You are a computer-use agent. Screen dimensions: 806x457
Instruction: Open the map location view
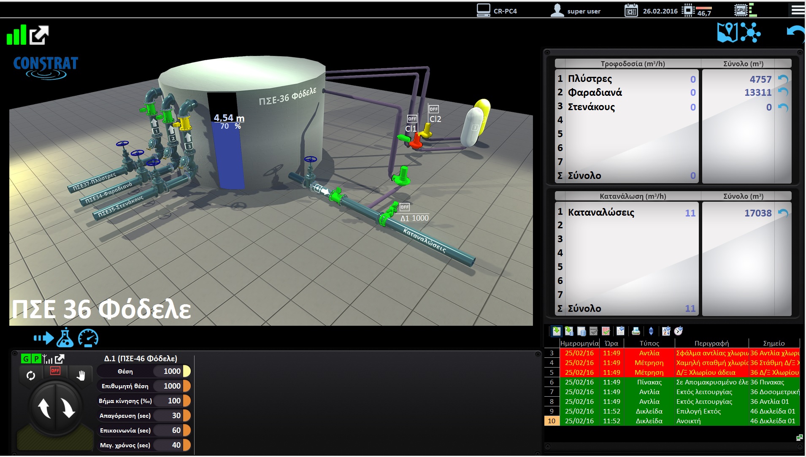pyautogui.click(x=727, y=32)
